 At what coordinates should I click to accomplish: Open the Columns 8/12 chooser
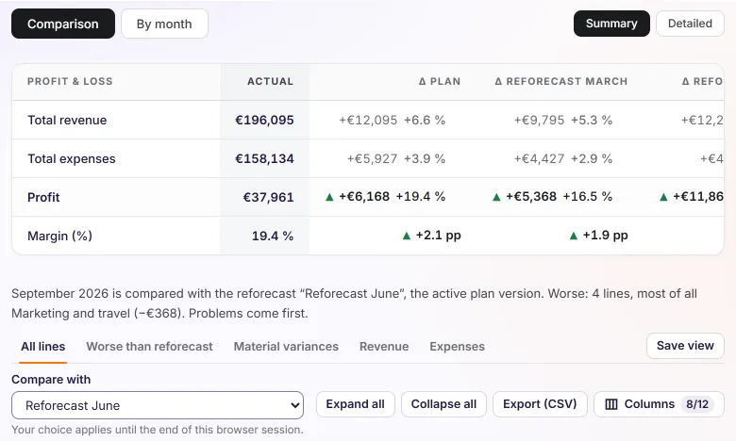[659, 404]
